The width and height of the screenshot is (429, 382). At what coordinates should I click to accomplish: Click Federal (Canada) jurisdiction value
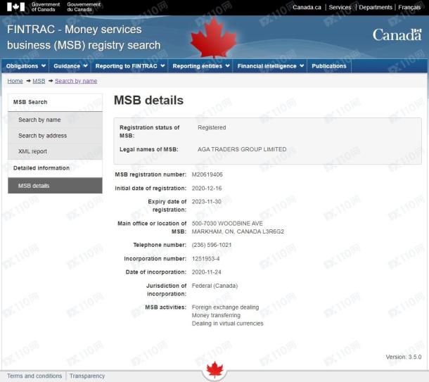point(214,286)
